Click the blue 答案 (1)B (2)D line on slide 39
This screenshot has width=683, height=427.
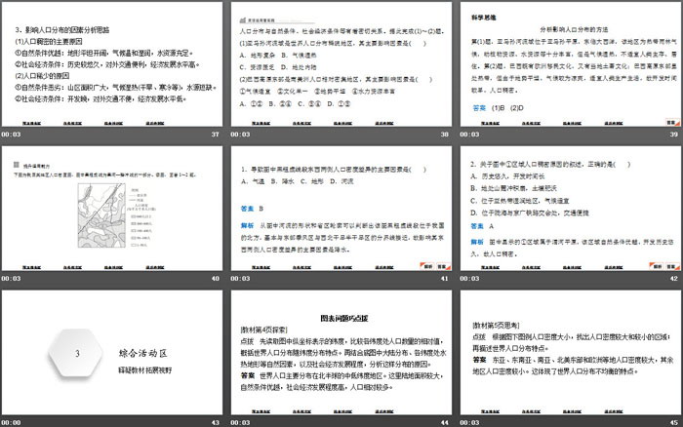pyautogui.click(x=498, y=107)
